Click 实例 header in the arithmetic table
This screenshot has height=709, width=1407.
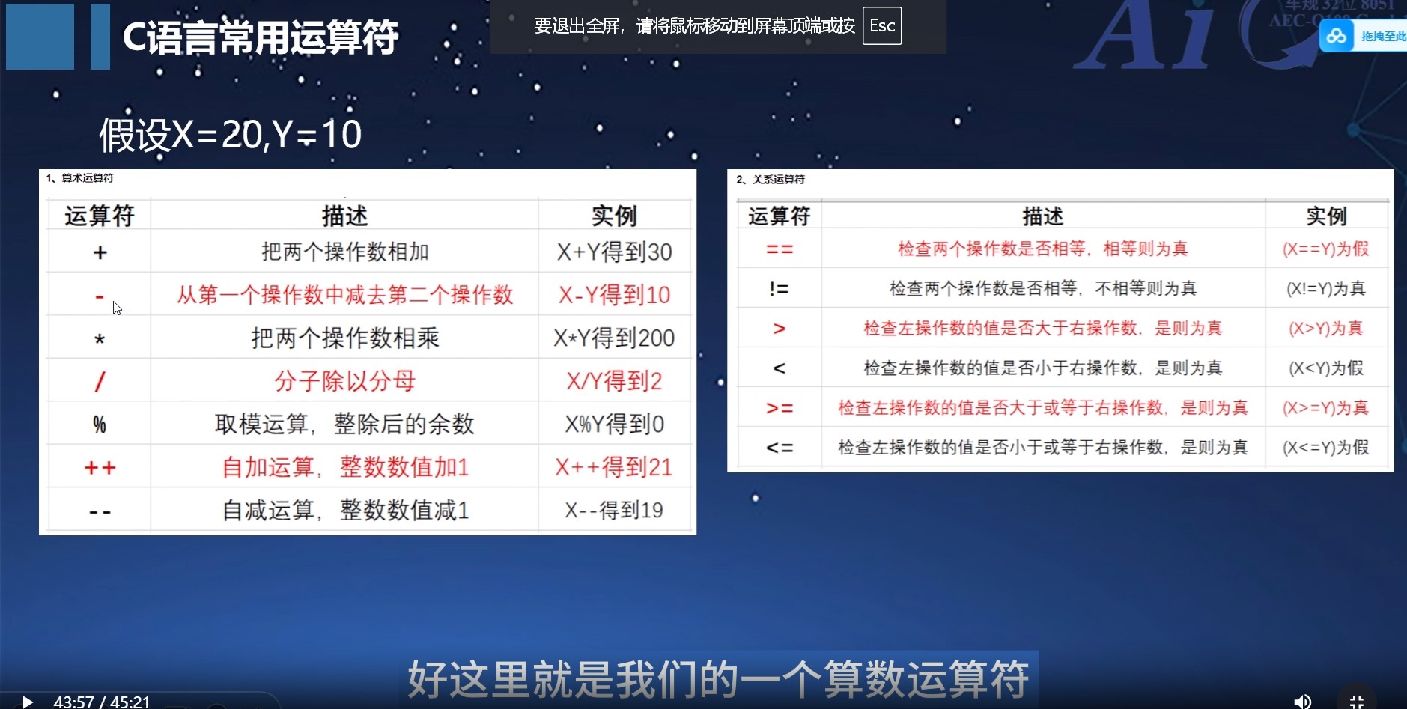point(614,216)
